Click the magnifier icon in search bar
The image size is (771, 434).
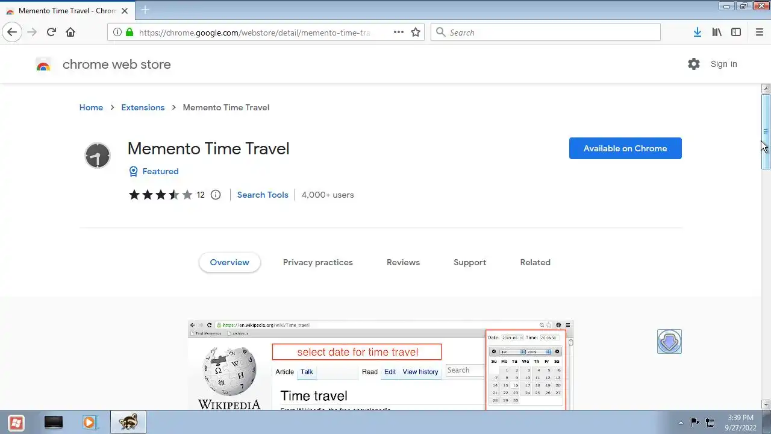click(x=441, y=33)
